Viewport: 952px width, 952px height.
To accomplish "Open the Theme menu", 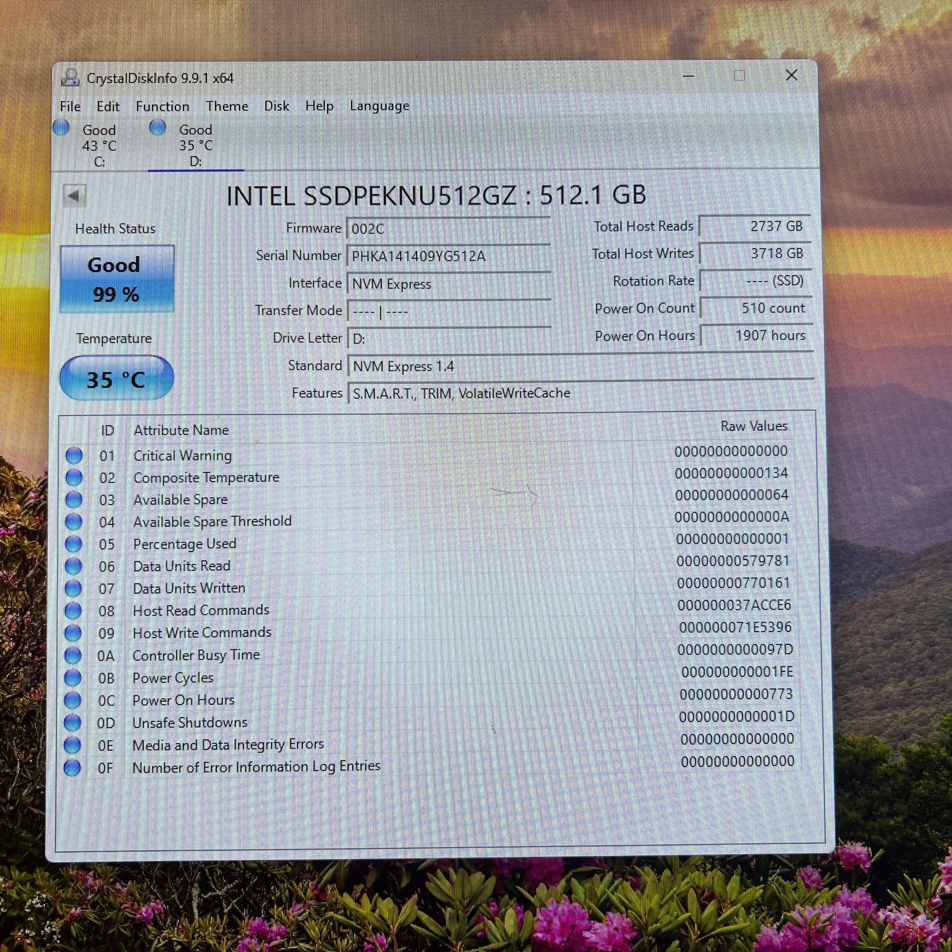I will click(227, 106).
